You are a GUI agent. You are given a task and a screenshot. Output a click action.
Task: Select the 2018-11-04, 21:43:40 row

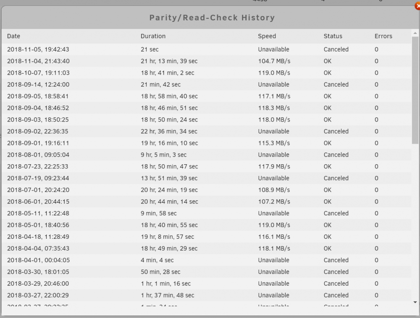coord(206,61)
